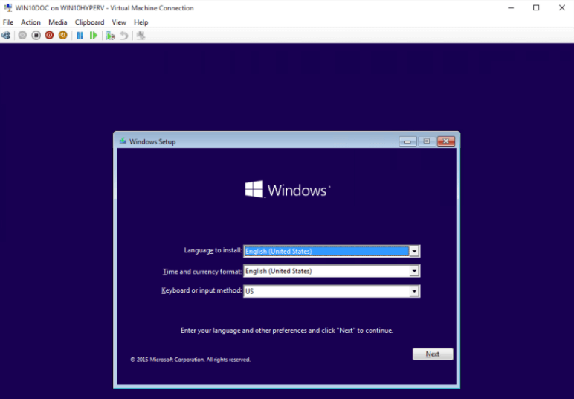574x399 pixels.
Task: Shut down the VM with the red power icon
Action: click(49, 36)
